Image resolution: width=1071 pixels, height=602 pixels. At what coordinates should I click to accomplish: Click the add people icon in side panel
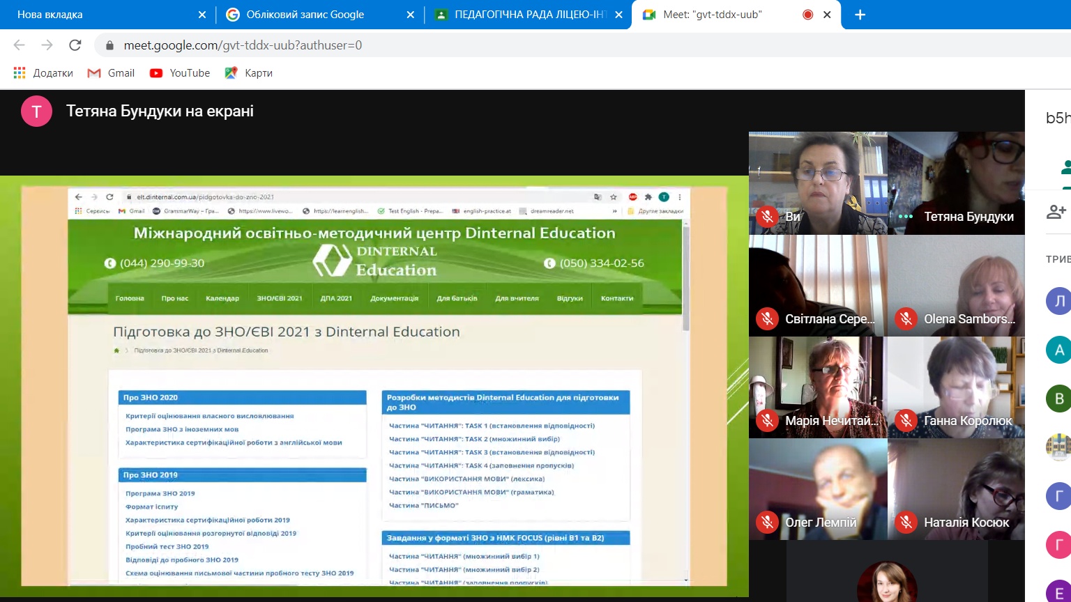point(1056,212)
